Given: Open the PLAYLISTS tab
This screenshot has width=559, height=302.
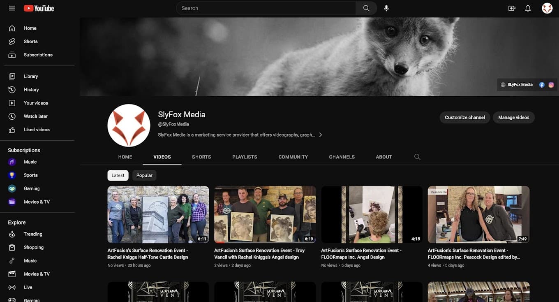Looking at the screenshot, I should [x=245, y=157].
